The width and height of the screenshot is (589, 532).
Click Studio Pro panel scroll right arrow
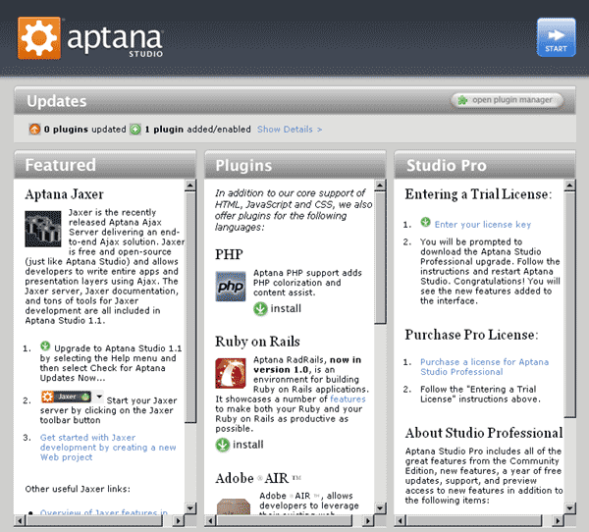[x=558, y=521]
